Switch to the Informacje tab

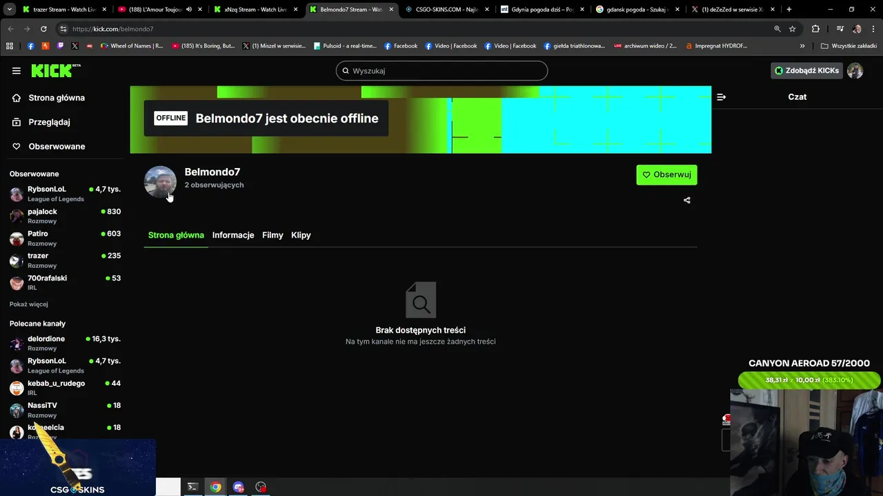[233, 235]
